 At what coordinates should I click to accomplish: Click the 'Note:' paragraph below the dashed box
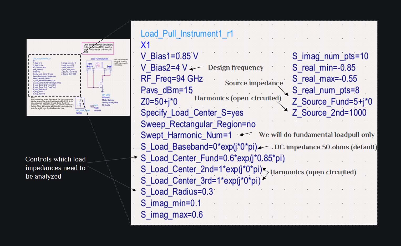[x=52, y=103]
